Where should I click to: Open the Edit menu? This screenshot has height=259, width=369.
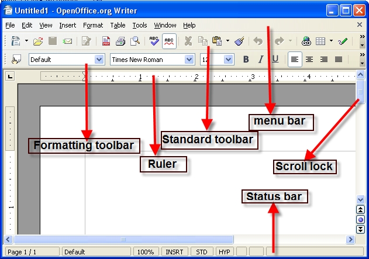[27, 25]
